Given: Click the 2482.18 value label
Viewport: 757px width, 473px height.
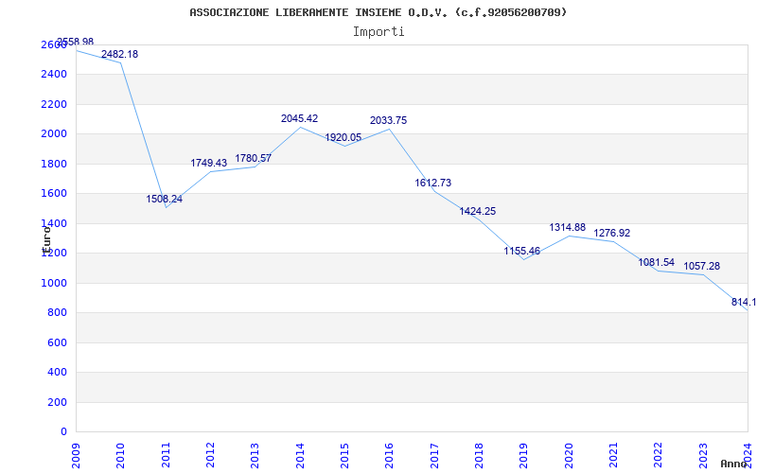Looking at the screenshot, I should click(x=119, y=55).
